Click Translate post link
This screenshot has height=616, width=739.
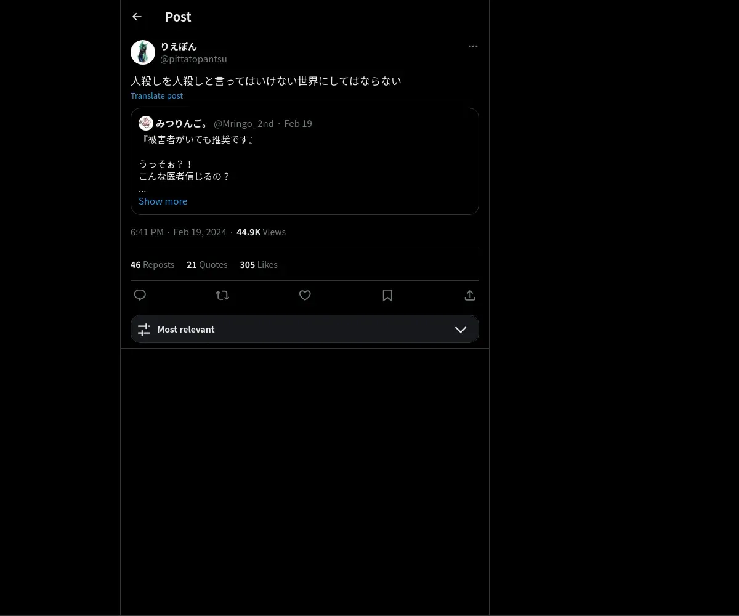pyautogui.click(x=156, y=95)
